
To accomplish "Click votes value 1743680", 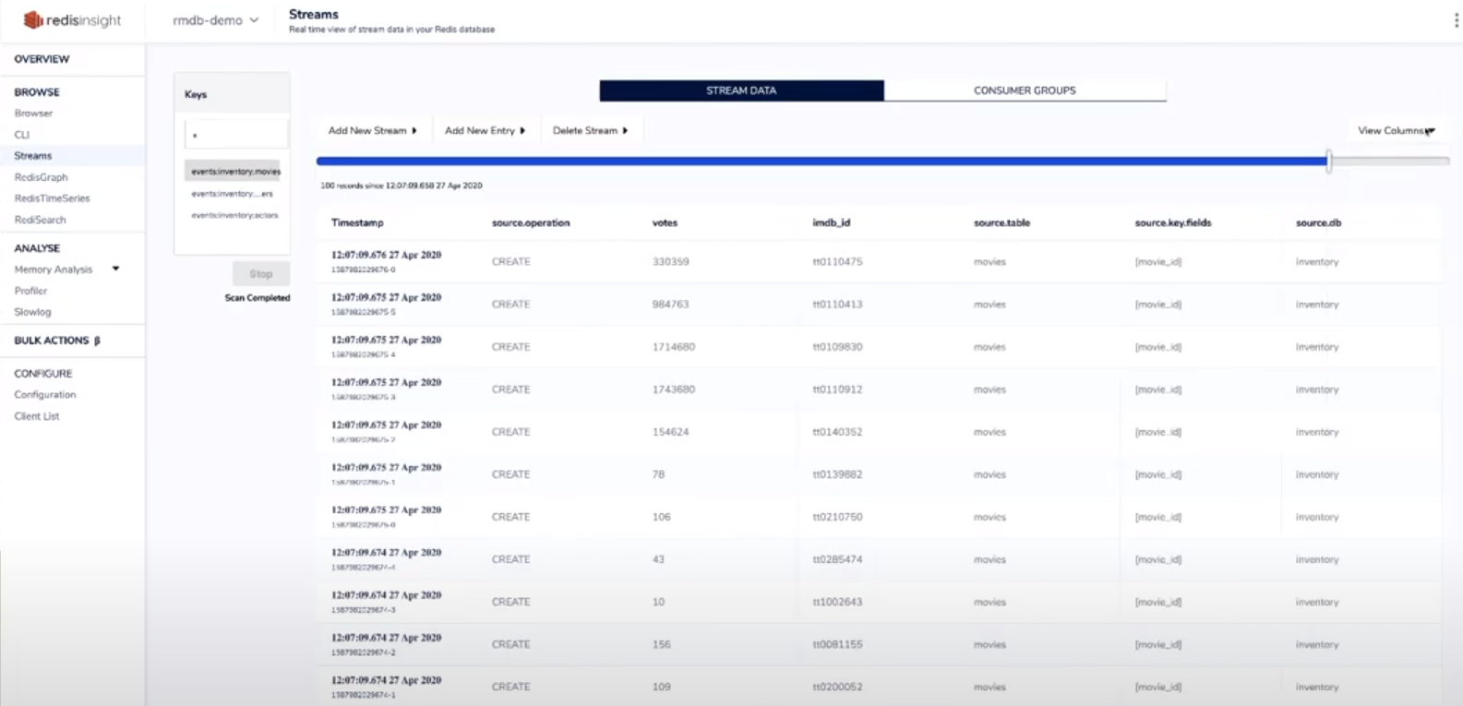I will pyautogui.click(x=674, y=389).
